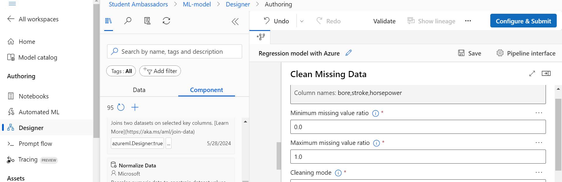The width and height of the screenshot is (562, 182).
Task: Open Home in sidebar
Action: pyautogui.click(x=21, y=42)
